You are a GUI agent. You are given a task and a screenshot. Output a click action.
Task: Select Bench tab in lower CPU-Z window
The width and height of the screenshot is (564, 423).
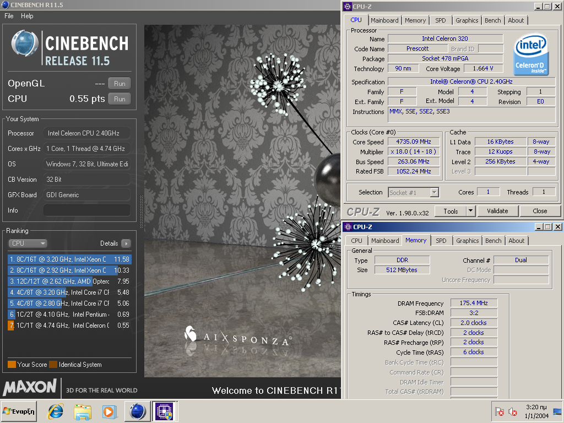coord(493,241)
